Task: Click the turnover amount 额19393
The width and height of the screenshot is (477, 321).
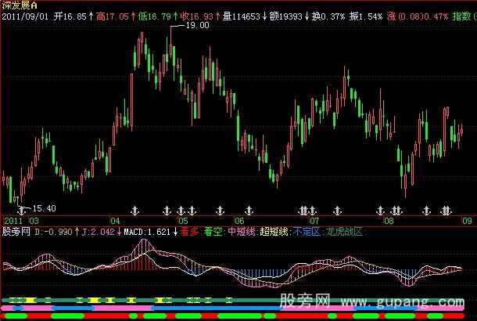Action: coord(285,16)
